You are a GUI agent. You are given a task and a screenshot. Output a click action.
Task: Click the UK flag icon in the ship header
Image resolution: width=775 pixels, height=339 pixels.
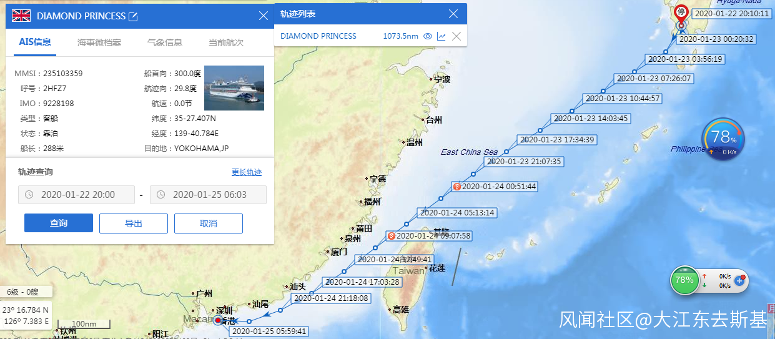click(22, 16)
